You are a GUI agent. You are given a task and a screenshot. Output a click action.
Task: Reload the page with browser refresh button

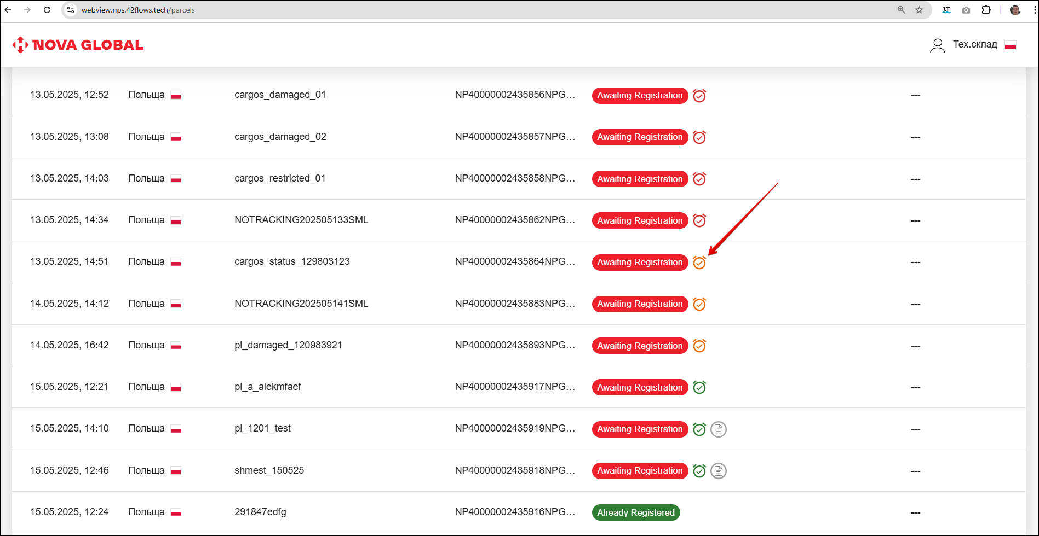[x=47, y=10]
